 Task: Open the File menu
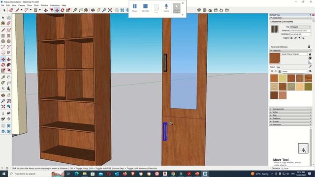(2, 5)
